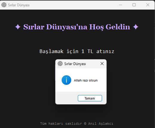
Task: Click the 'Allah razı olsun' message text
Action: pyautogui.click(x=86, y=80)
